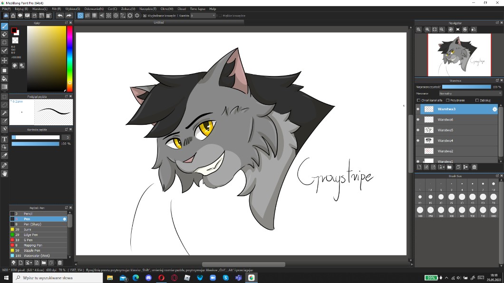Enable the Chroń kanał alfa checkbox
The image size is (504, 283).
pyautogui.click(x=418, y=100)
